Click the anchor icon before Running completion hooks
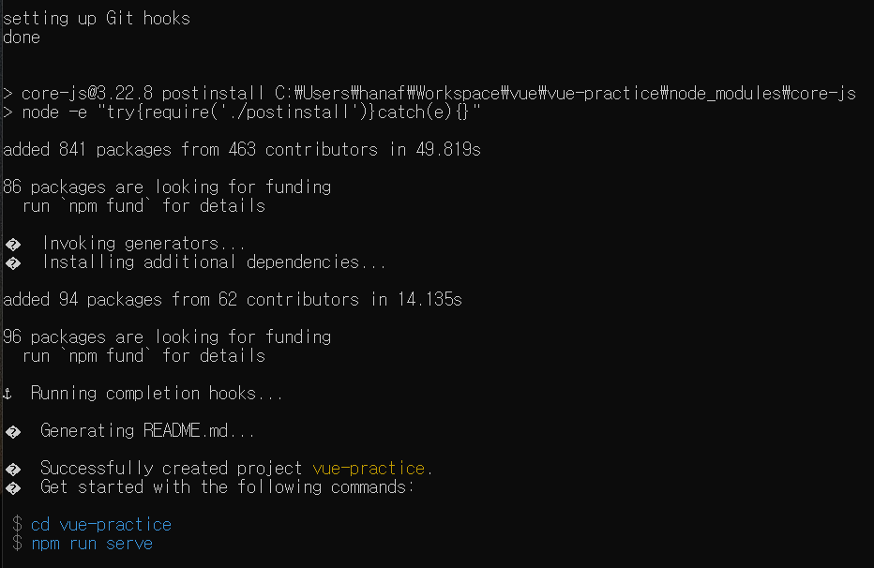The width and height of the screenshot is (874, 568). pos(8,395)
